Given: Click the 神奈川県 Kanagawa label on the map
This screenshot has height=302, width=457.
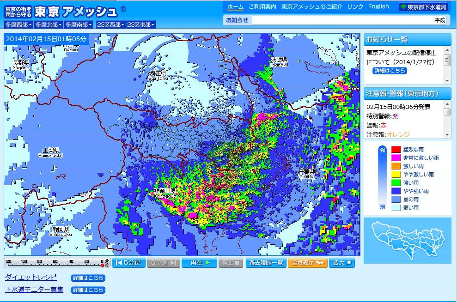Looking at the screenshot, I should 165,193.
